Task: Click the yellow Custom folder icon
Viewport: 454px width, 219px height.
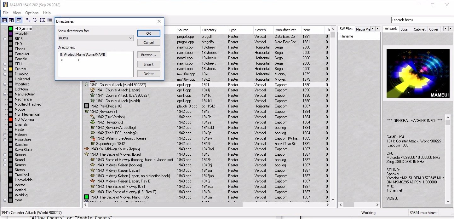Action: 11,69
